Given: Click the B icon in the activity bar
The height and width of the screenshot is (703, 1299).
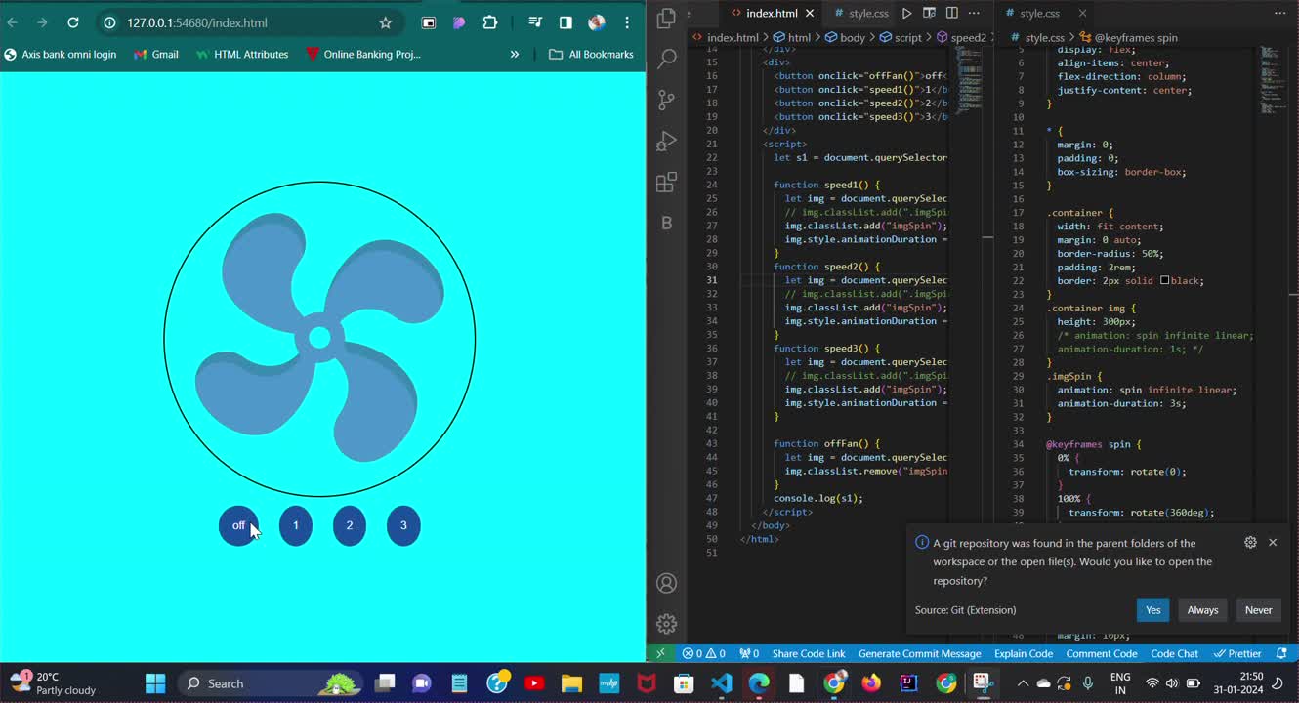Looking at the screenshot, I should [667, 223].
